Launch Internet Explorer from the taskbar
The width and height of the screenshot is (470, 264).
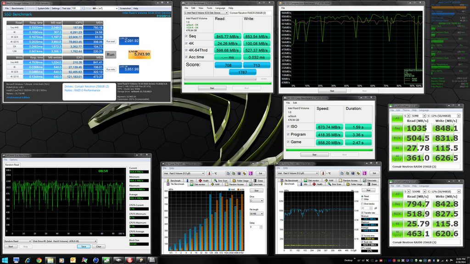[x=28, y=260]
